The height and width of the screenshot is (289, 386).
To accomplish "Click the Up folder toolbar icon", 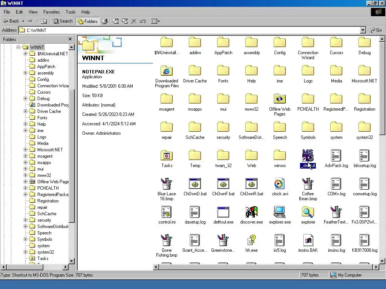I will click(x=44, y=21).
